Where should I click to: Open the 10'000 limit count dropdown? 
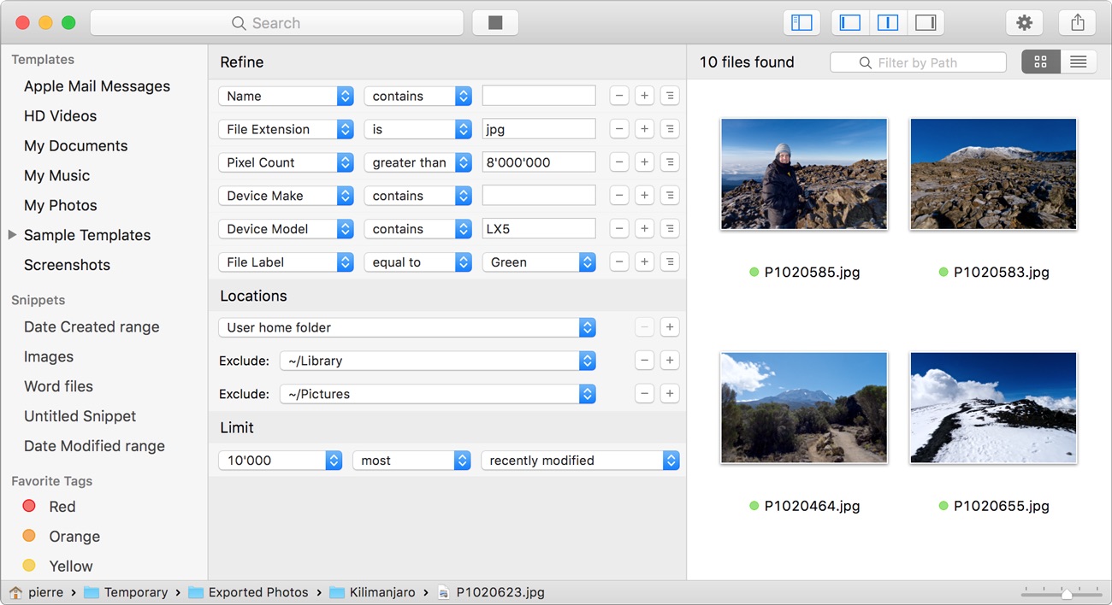pyautogui.click(x=281, y=461)
